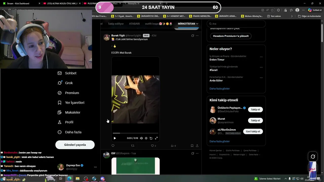
Task: Switch to ATABARI tab
Action: coord(134,24)
